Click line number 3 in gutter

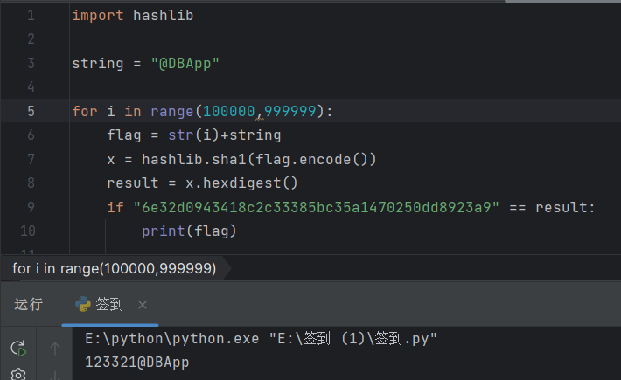(x=31, y=63)
